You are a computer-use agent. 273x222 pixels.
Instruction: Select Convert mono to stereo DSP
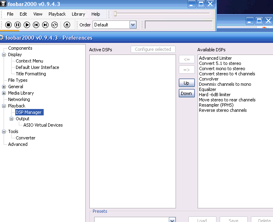point(222,69)
